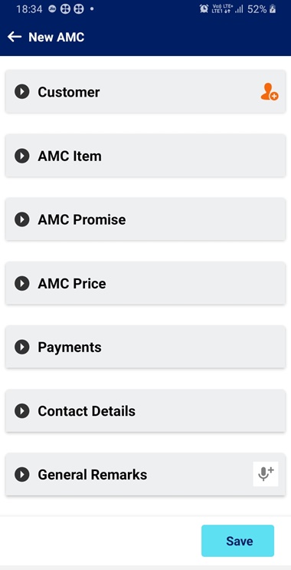Image resolution: width=291 pixels, height=570 pixels.
Task: Expand the AMC Item section arrow
Action: point(21,156)
